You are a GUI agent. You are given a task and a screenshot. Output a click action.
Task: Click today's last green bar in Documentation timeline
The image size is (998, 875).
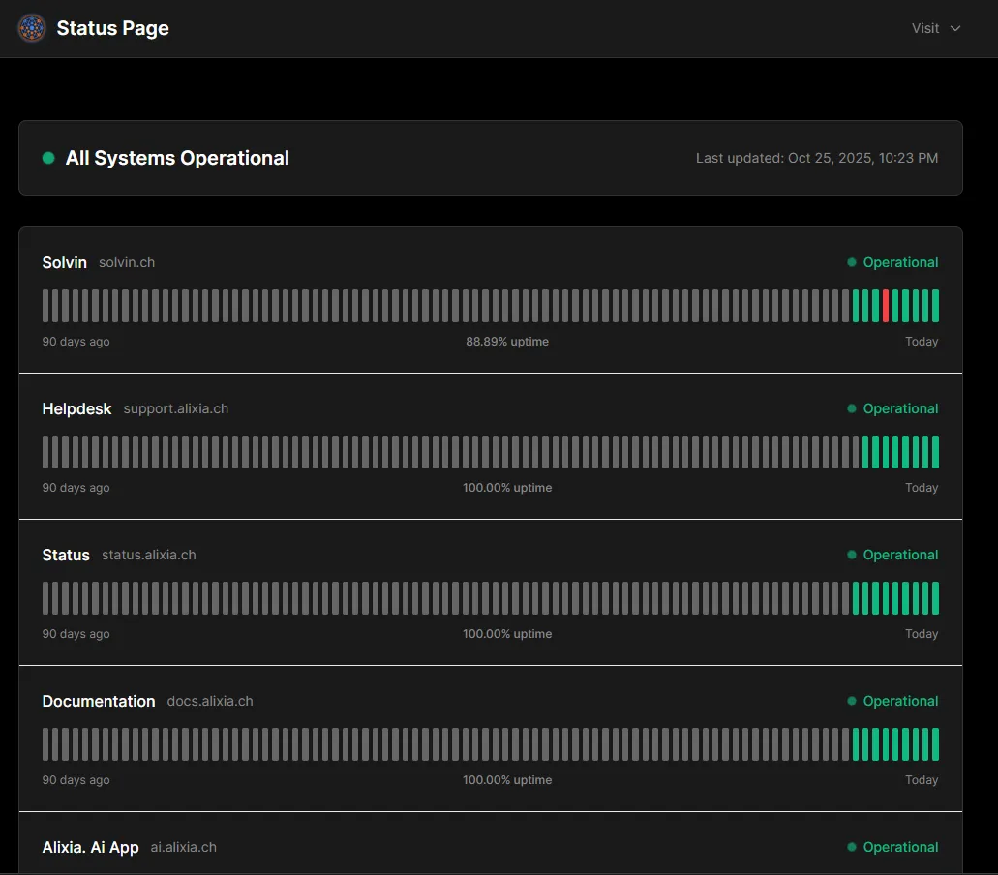coord(935,744)
